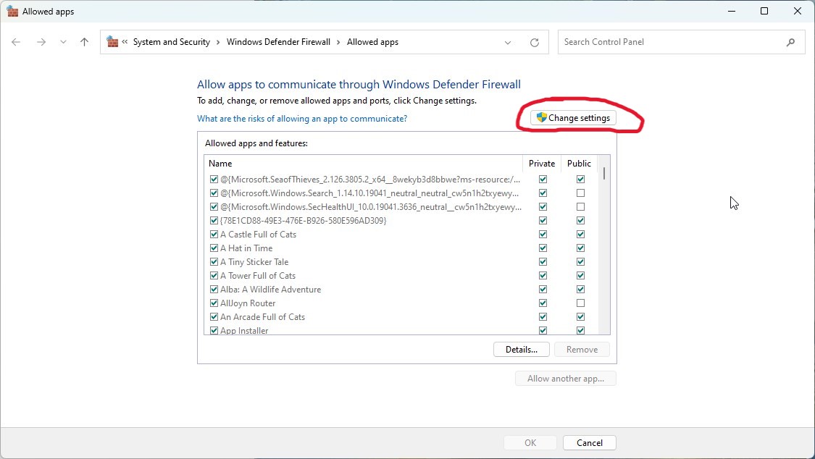815x459 pixels.
Task: Go up one level with Up arrow
Action: [x=84, y=42]
